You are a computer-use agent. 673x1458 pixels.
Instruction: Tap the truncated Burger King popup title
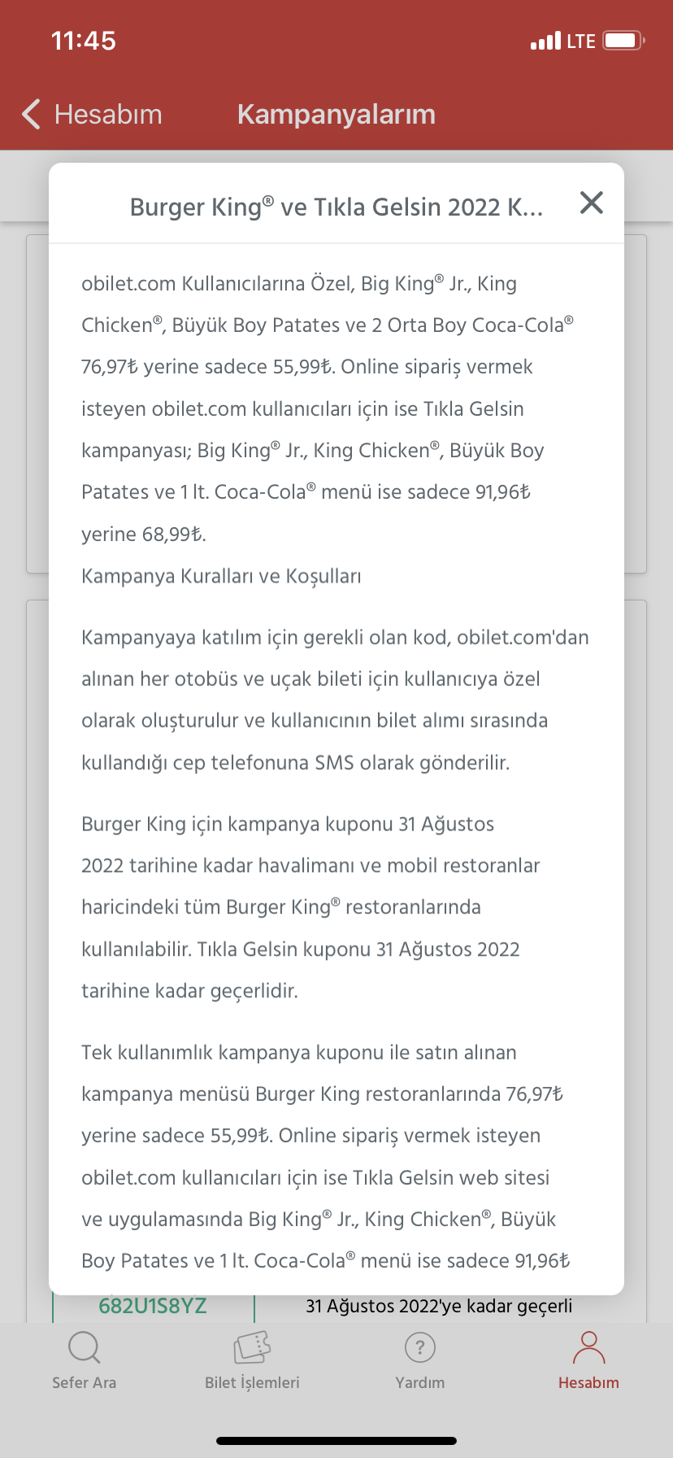pyautogui.click(x=336, y=207)
